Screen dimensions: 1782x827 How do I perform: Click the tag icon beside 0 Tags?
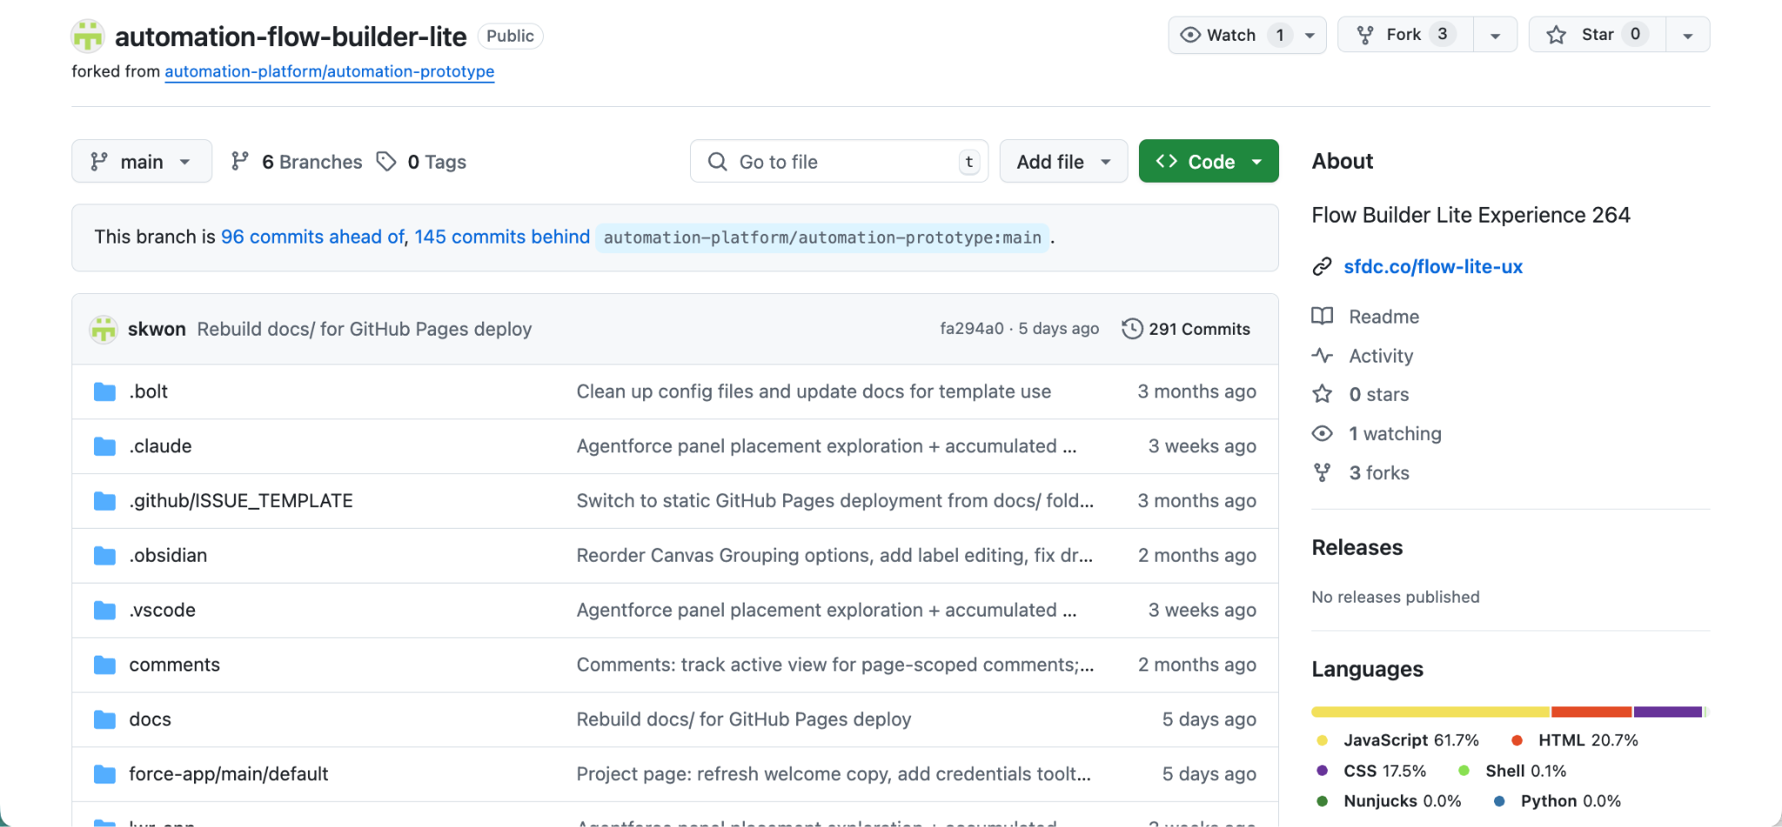pyautogui.click(x=386, y=162)
